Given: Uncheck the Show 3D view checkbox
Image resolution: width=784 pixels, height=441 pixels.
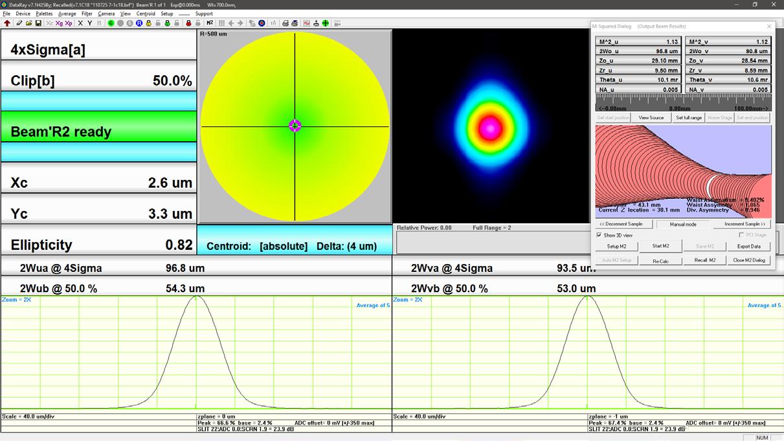Looking at the screenshot, I should pyautogui.click(x=599, y=235).
